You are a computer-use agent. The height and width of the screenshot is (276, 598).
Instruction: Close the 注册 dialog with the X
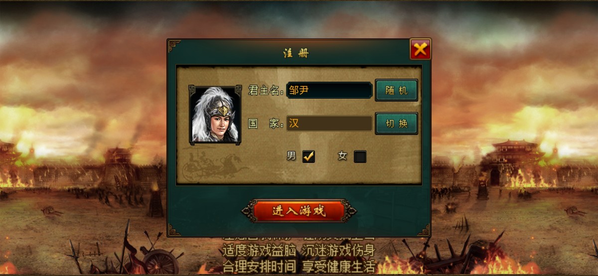(x=421, y=49)
